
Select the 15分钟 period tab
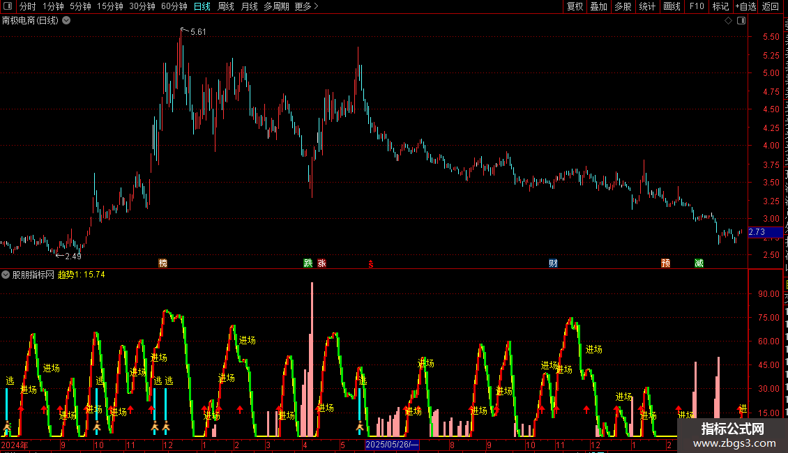point(110,6)
